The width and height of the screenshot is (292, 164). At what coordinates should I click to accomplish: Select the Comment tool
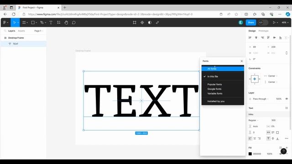(x=74, y=22)
